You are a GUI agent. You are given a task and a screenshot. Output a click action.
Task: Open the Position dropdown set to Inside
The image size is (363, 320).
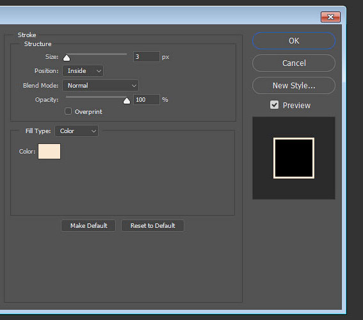(83, 71)
